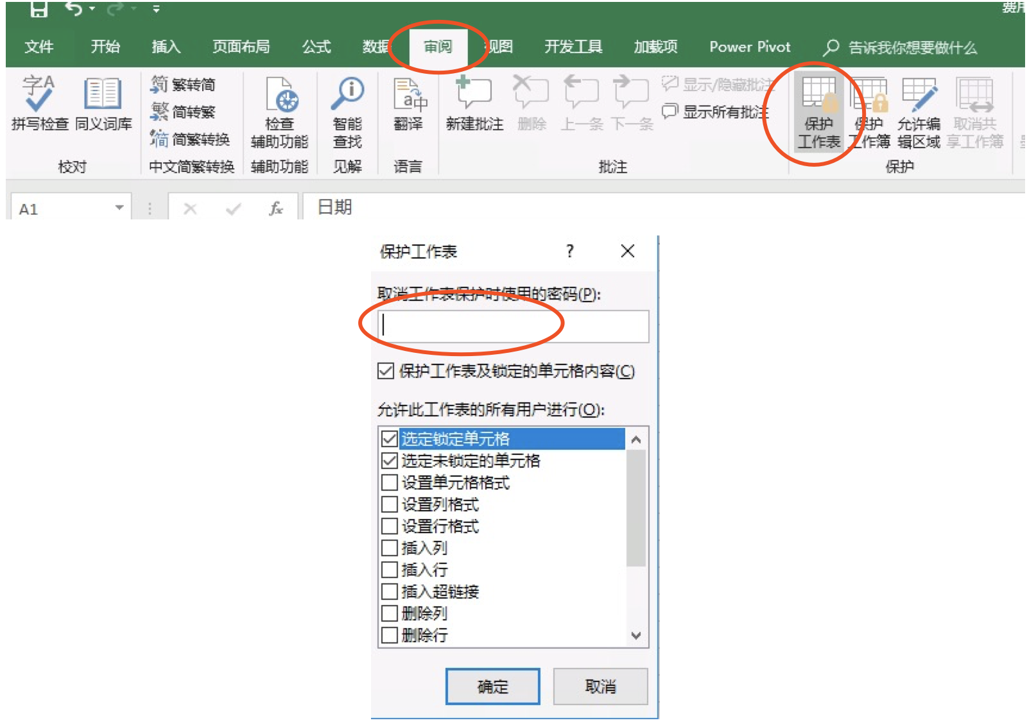Enable 插入超链接 permission
This screenshot has height=725, width=1036.
click(x=389, y=592)
